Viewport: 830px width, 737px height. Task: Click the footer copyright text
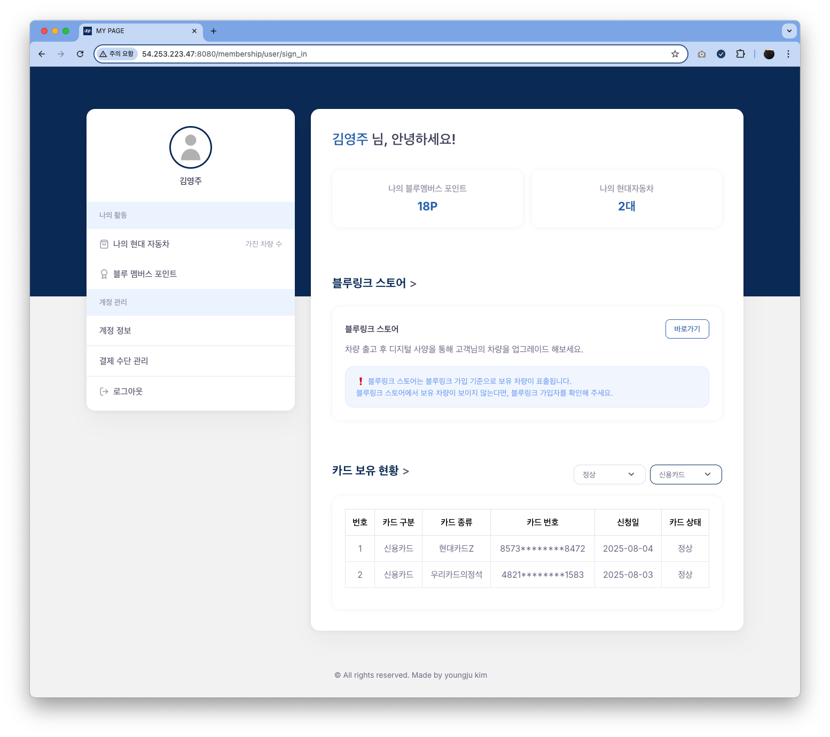point(411,675)
